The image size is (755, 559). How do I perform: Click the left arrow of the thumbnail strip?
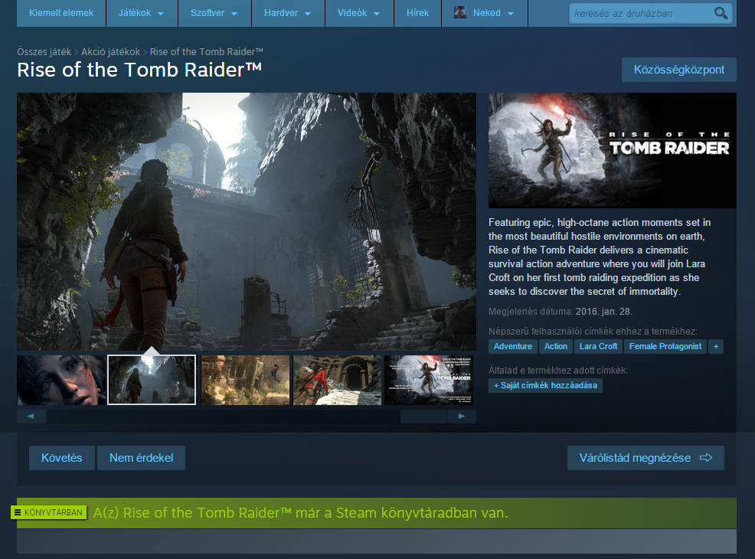(31, 416)
